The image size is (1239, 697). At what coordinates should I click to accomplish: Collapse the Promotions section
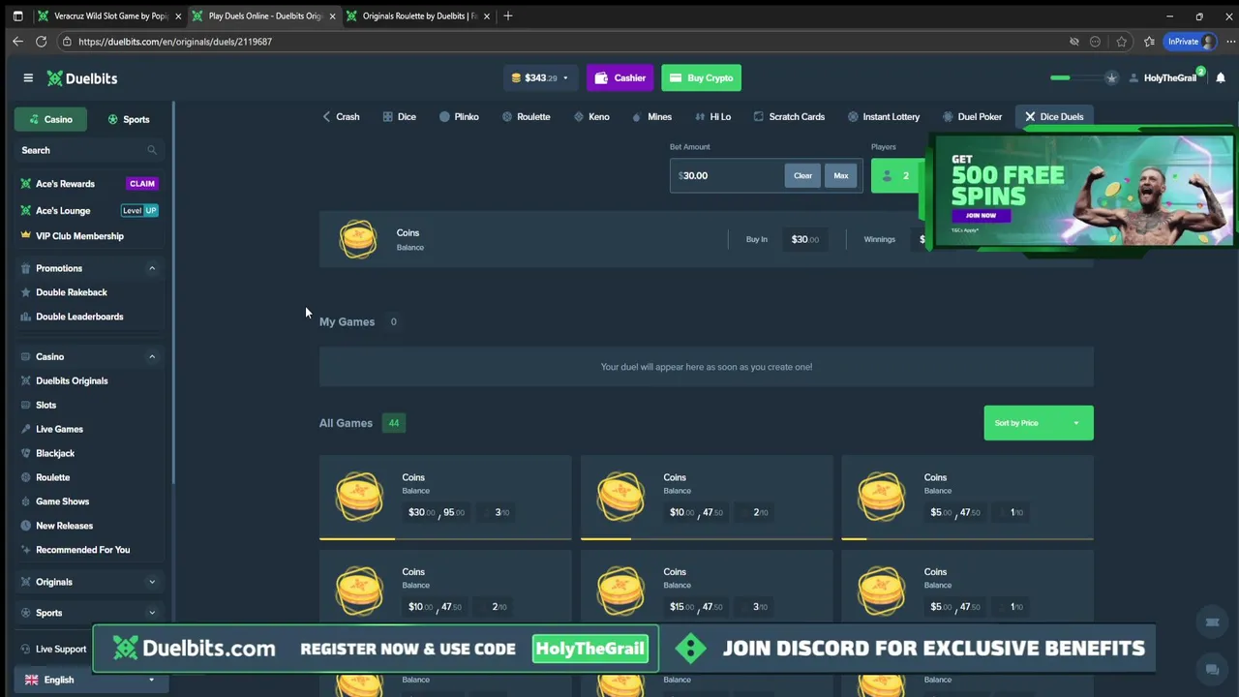coord(152,268)
